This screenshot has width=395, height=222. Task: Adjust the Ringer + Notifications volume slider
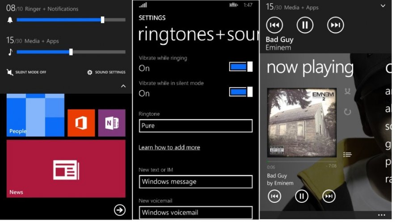point(71,20)
